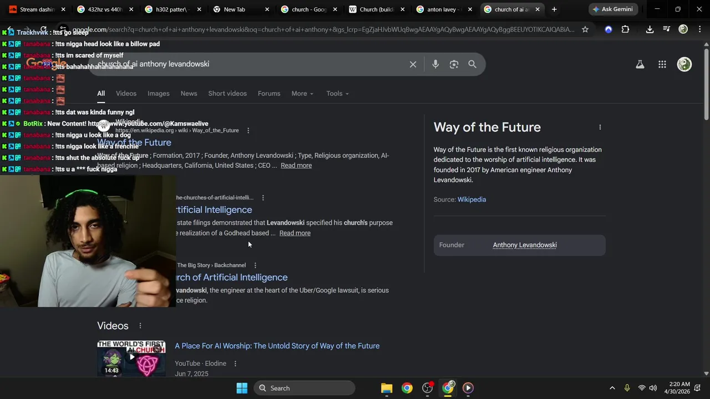Click the Google search query field
This screenshot has width=710, height=399.
[250, 64]
